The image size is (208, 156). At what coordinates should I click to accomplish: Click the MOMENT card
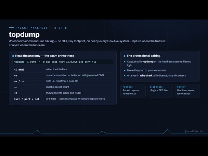click(187, 91)
